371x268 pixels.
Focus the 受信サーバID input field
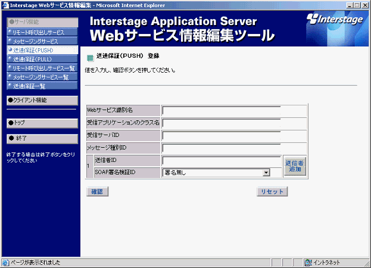(x=222, y=136)
